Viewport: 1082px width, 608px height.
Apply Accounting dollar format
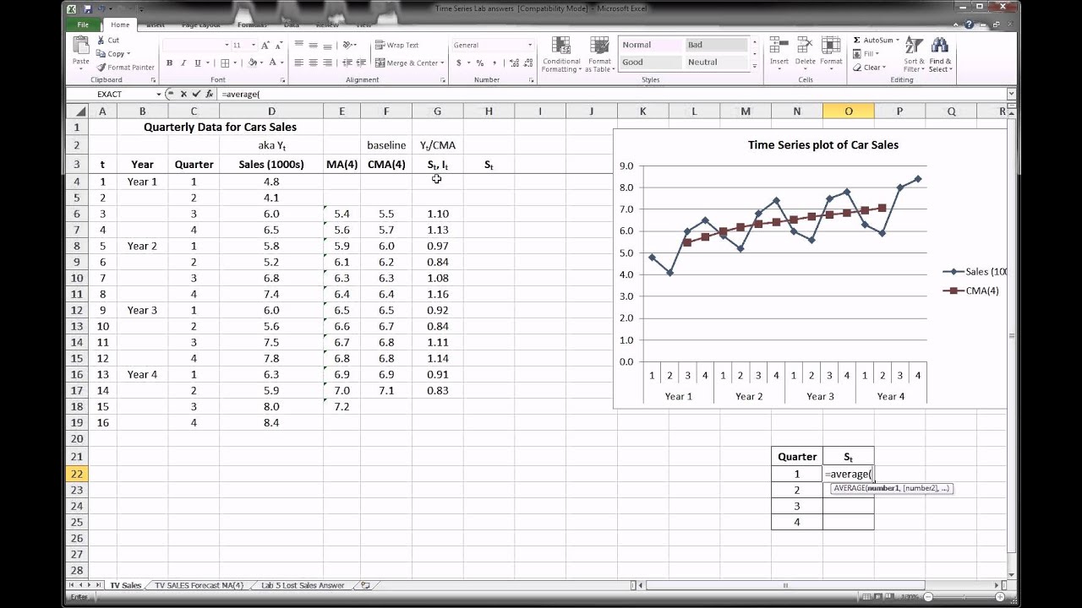[459, 62]
